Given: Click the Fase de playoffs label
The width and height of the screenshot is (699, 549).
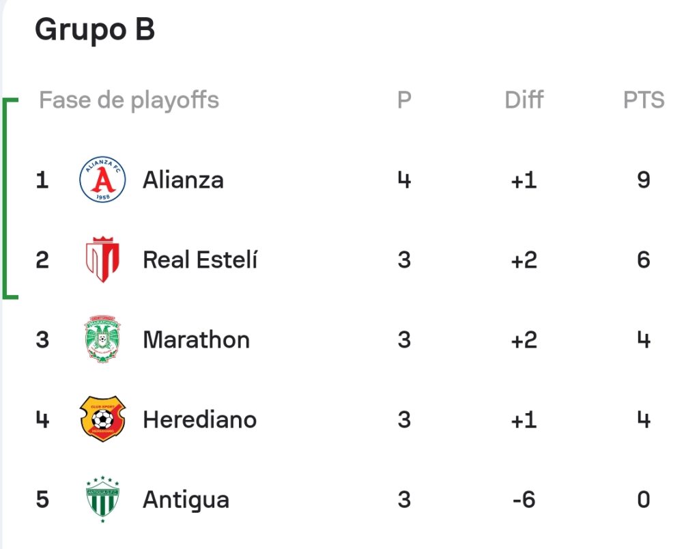Looking at the screenshot, I should click(129, 100).
